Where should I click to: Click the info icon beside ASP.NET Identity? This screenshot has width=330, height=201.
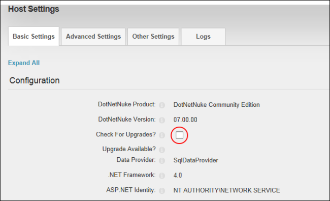click(x=162, y=191)
